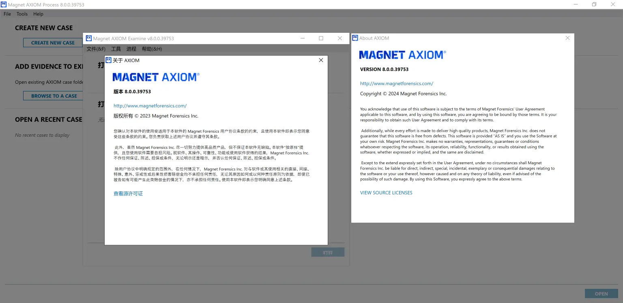
Task: Maximize the Magnet AXIOM Examine window
Action: (x=321, y=38)
